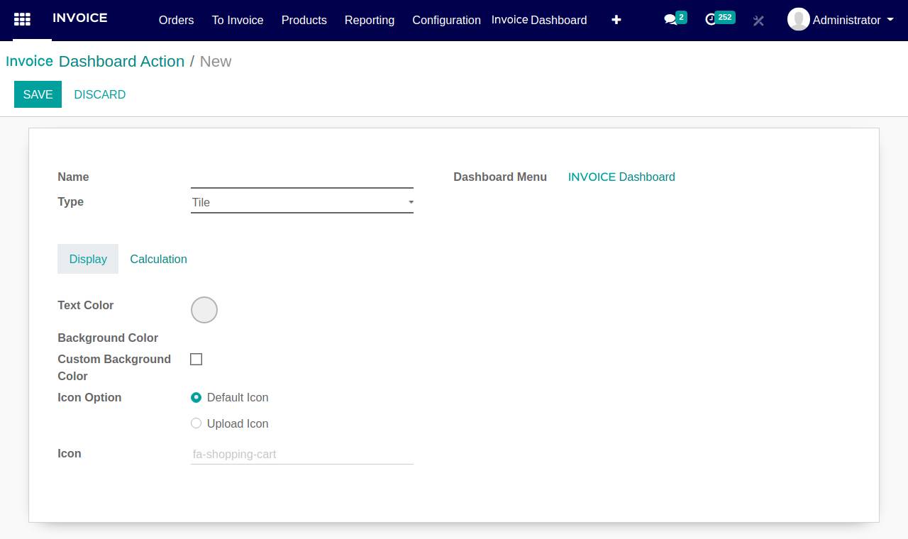Screen dimensions: 908x539
Task: Switch to the Calculation tab
Action: [x=159, y=259]
